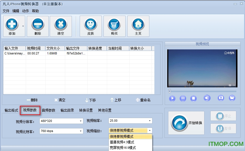Take a snapshot with the camera icon
Image resolution: width=245 pixels, height=151 pixels.
coord(221,98)
